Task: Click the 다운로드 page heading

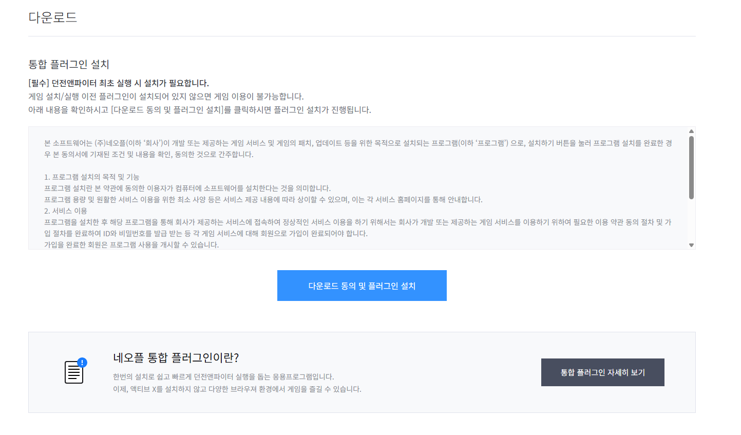Action: pos(53,17)
